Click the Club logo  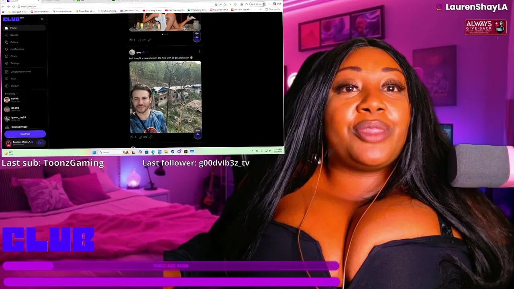click(x=12, y=19)
